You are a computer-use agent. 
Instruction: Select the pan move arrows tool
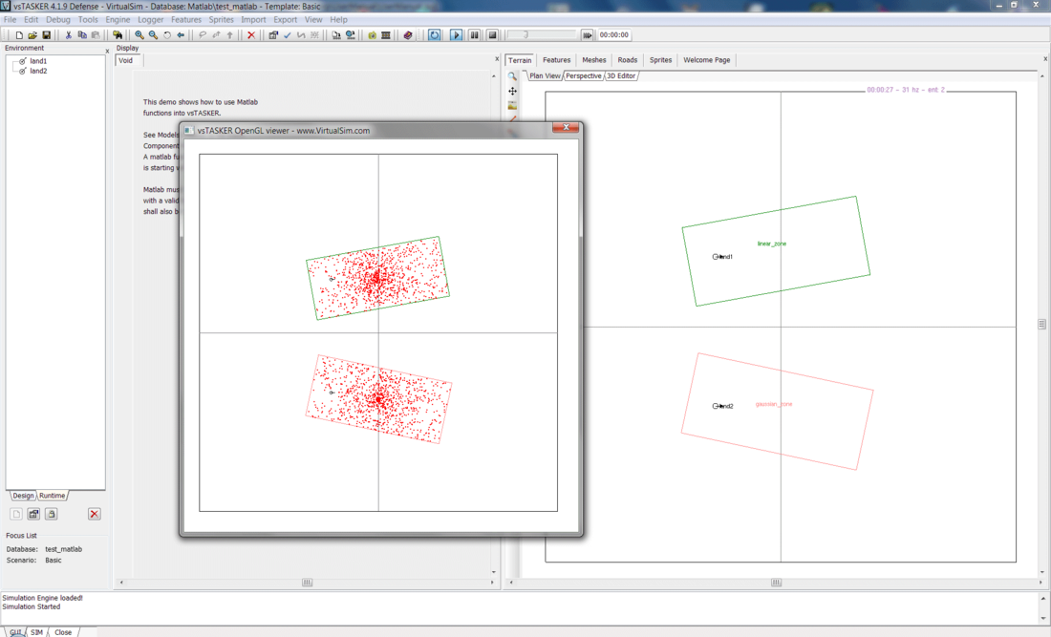[513, 92]
